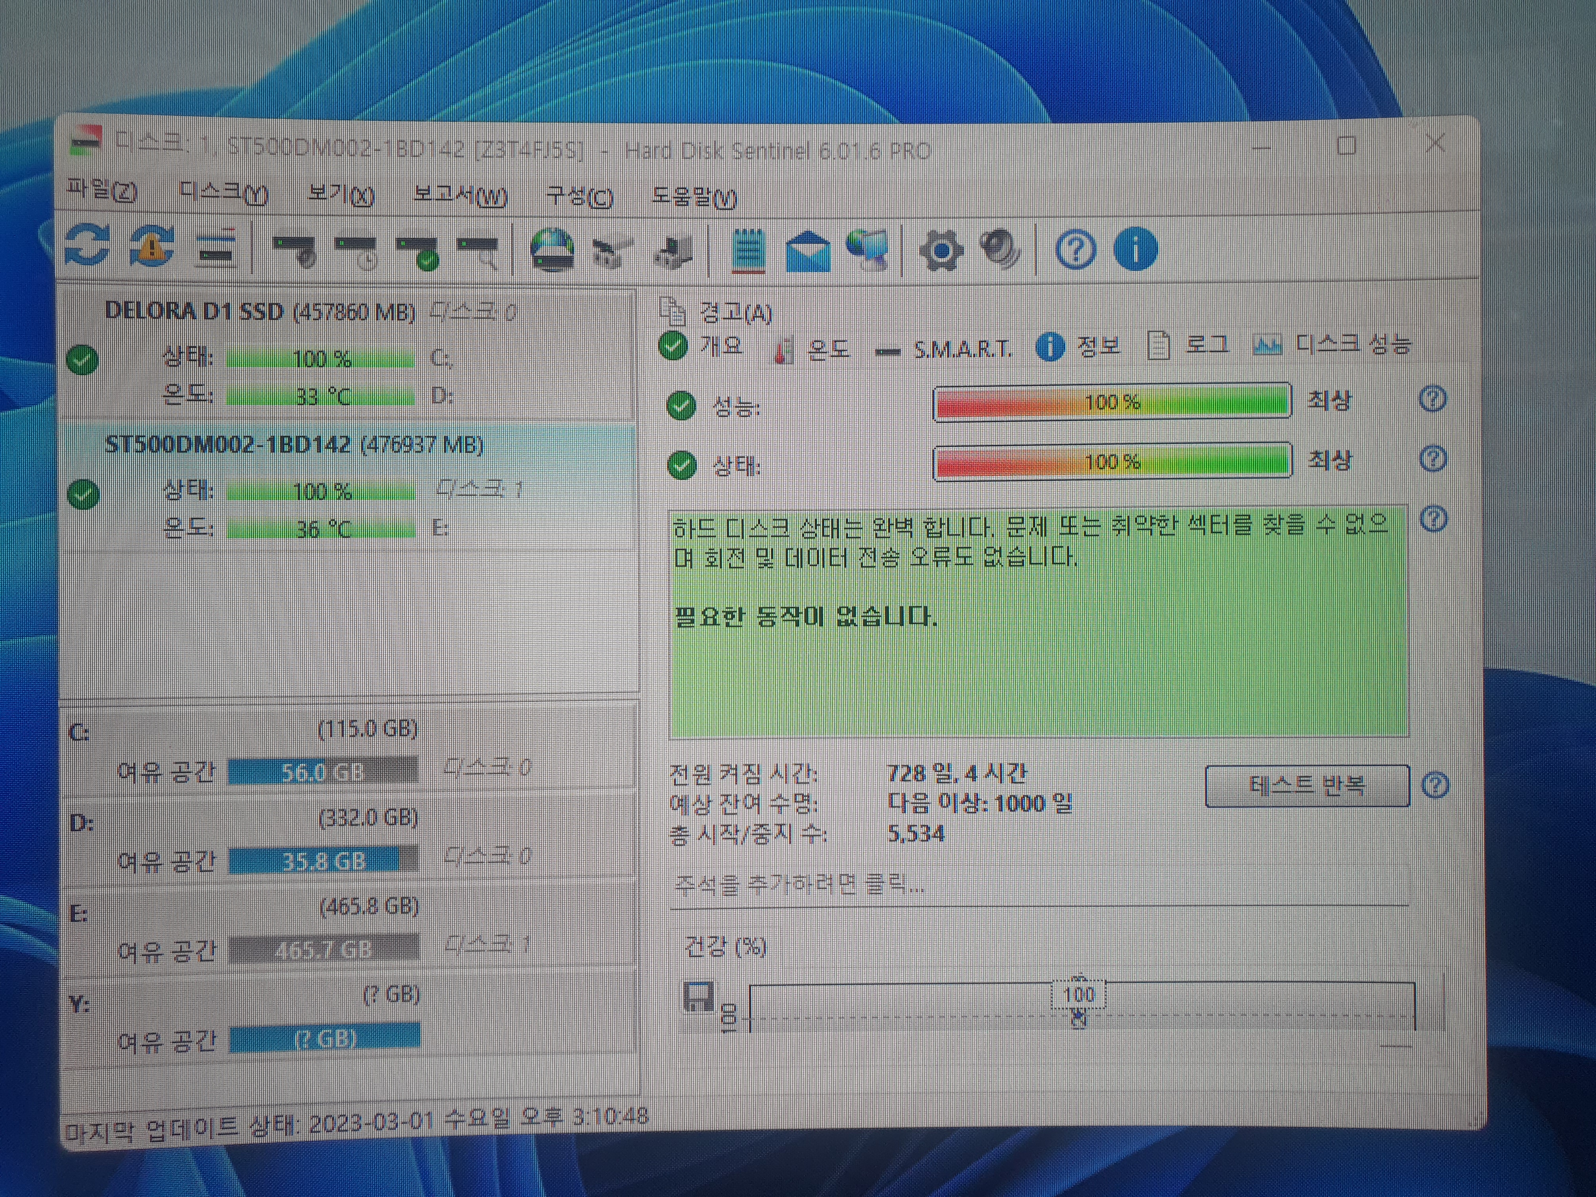The width and height of the screenshot is (1596, 1197).
Task: Click the disk icon with magnifier
Action: coord(479,253)
